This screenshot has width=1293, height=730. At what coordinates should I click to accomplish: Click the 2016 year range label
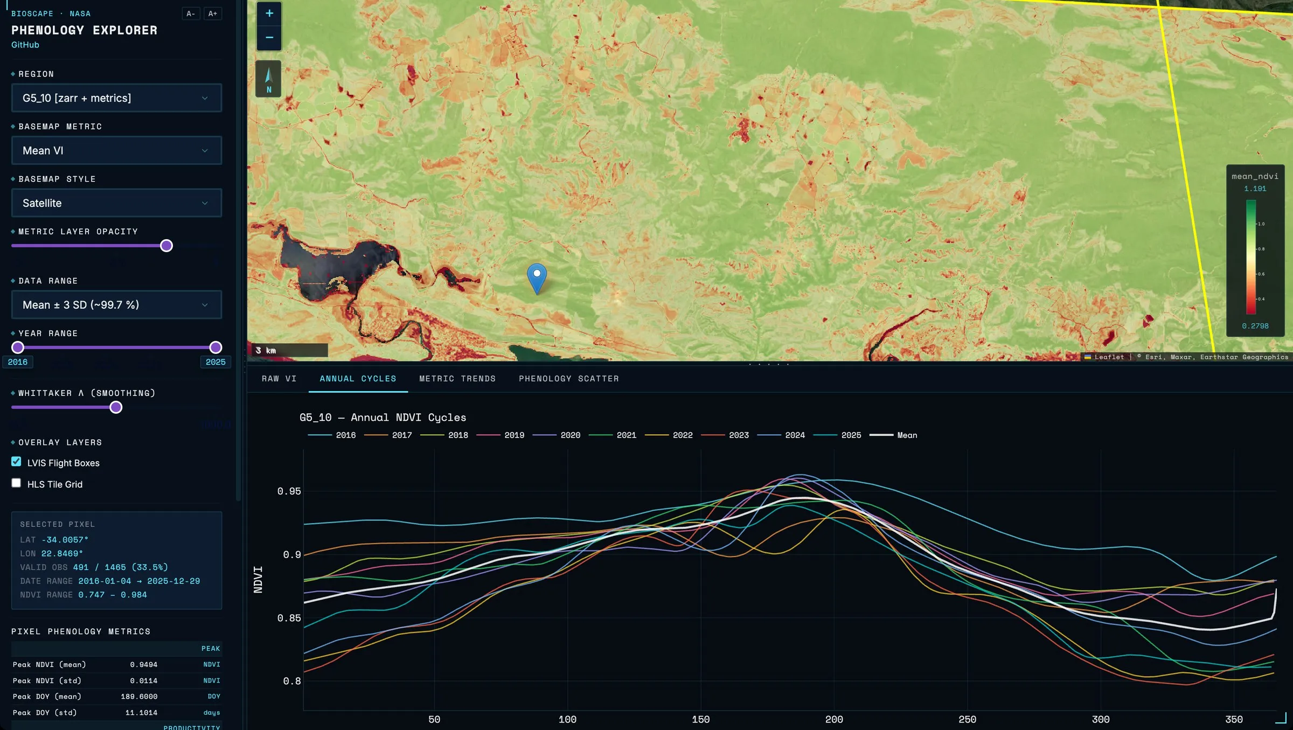(x=18, y=362)
